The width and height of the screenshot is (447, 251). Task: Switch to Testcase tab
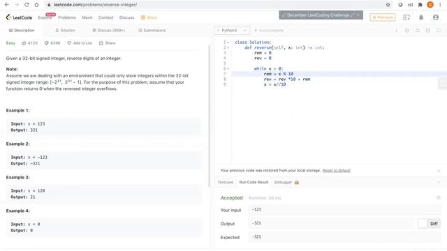pos(225,182)
